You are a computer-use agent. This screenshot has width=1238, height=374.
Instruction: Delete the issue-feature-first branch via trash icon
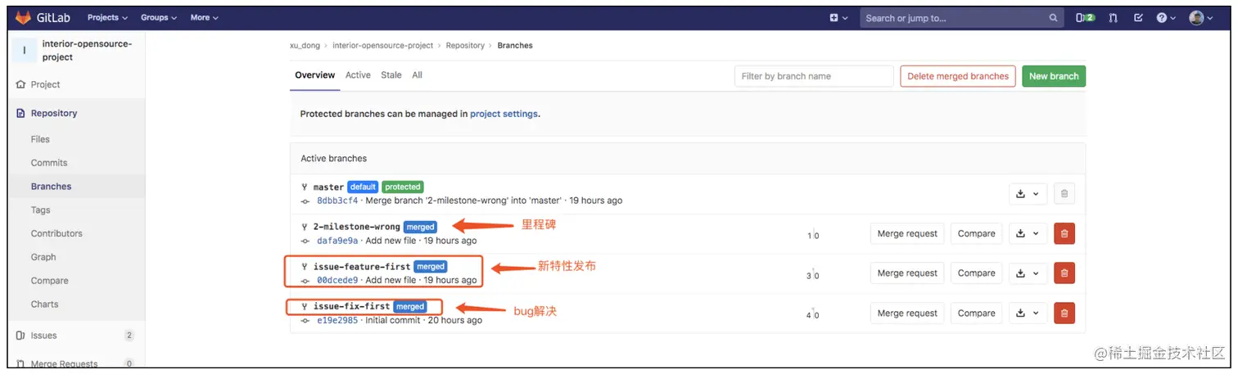[1064, 273]
